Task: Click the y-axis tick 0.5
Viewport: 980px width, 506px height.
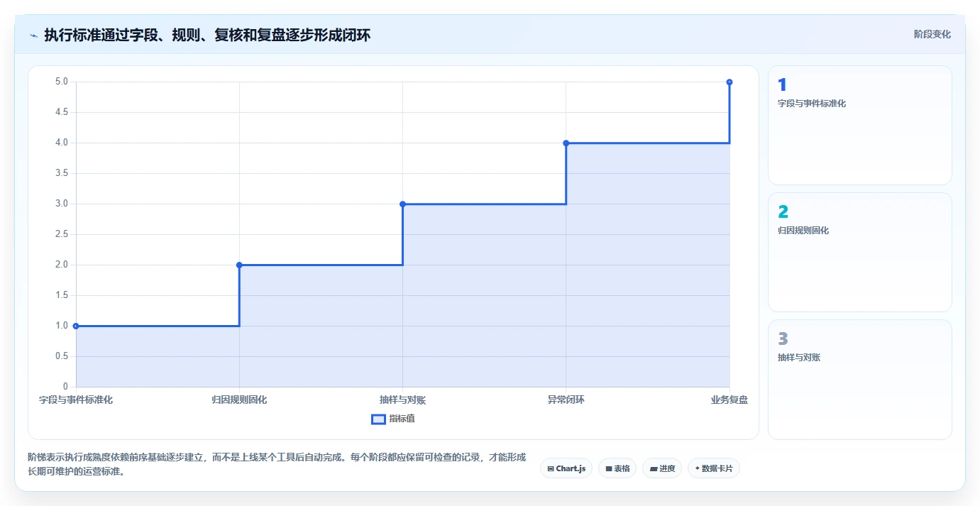Action: (62, 356)
